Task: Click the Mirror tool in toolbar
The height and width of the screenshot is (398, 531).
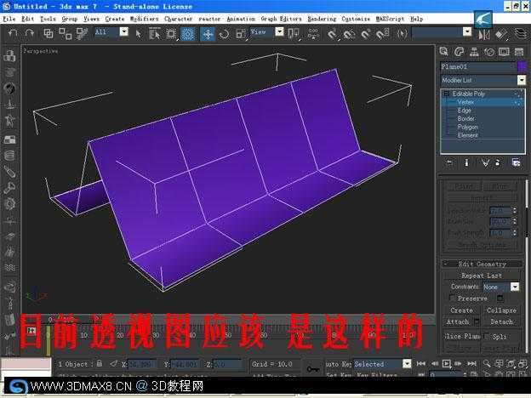Action: pos(484,34)
